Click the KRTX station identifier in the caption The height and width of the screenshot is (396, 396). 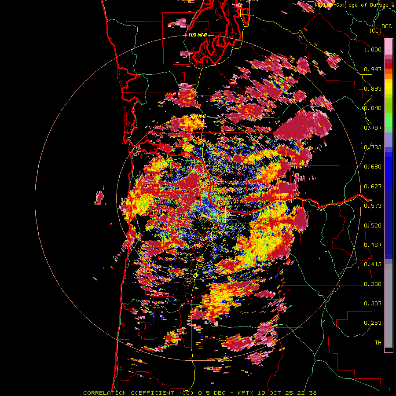point(246,393)
